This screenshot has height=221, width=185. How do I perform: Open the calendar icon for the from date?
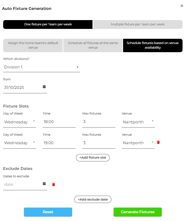(44, 87)
